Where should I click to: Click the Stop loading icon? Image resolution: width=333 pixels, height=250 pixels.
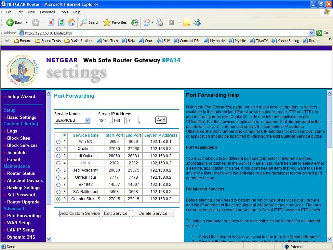tap(51, 22)
